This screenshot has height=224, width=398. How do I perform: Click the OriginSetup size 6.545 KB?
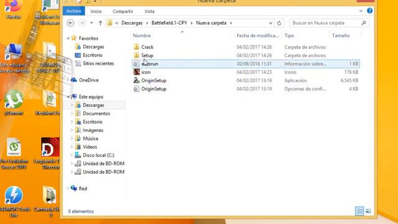(x=349, y=80)
